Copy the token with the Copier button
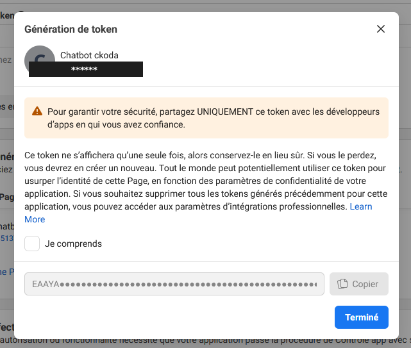The height and width of the screenshot is (348, 411). pos(359,284)
